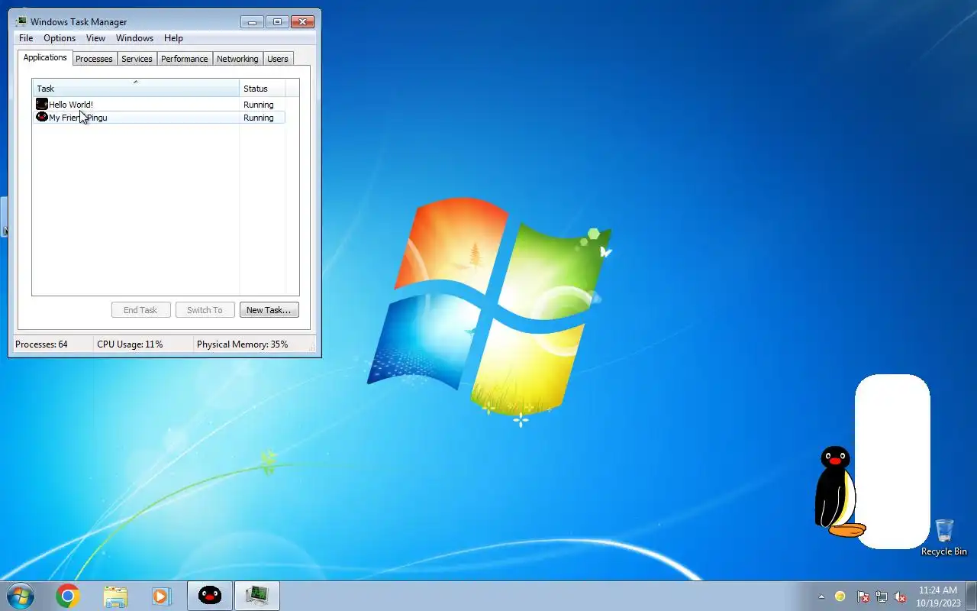
Task: Open the Windows menu
Action: [134, 38]
